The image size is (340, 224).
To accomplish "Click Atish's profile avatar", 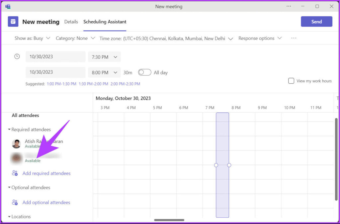I will click(x=16, y=144).
